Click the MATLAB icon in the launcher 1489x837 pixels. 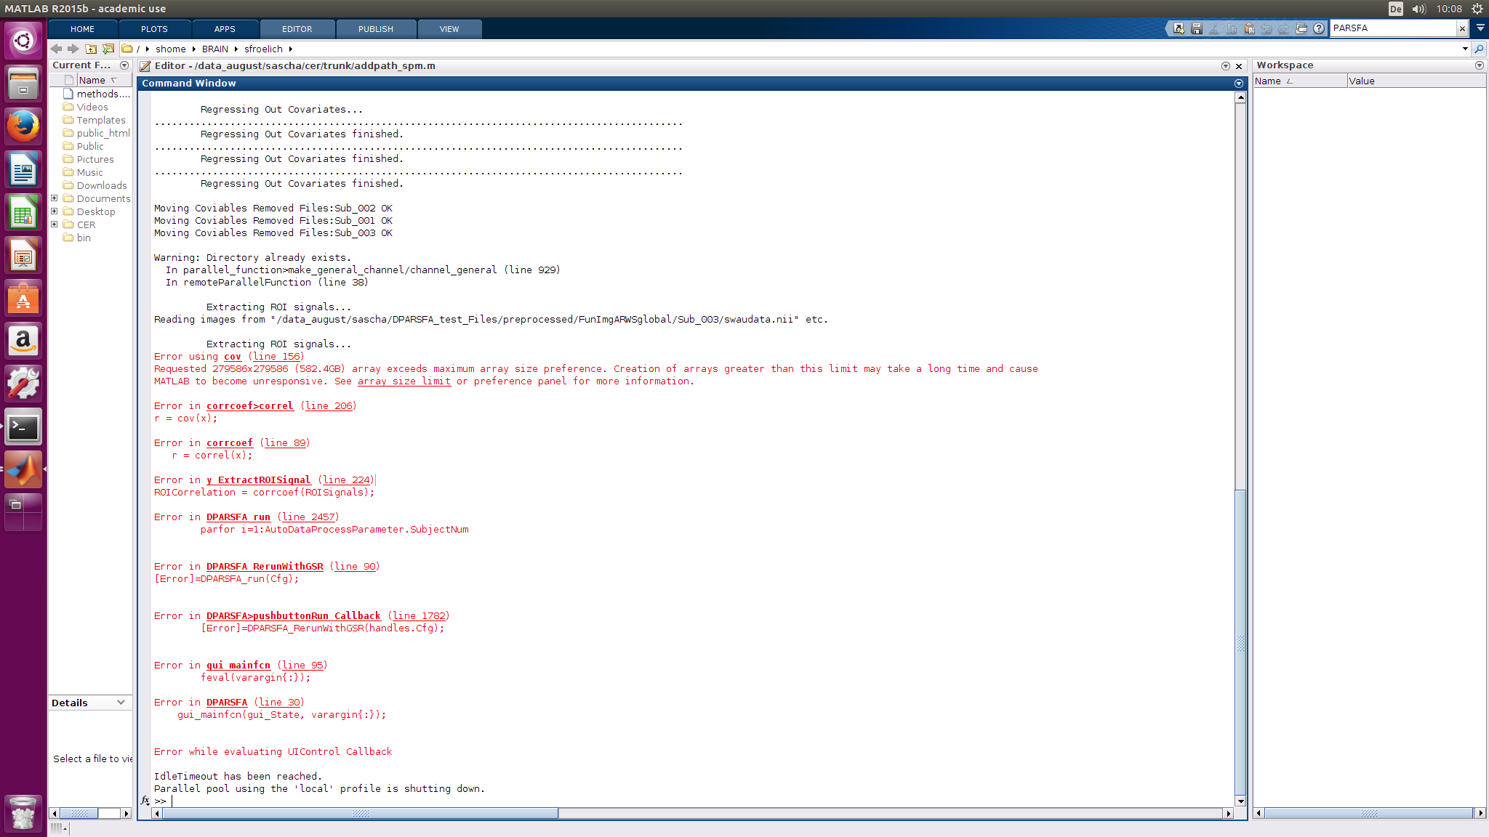click(23, 470)
